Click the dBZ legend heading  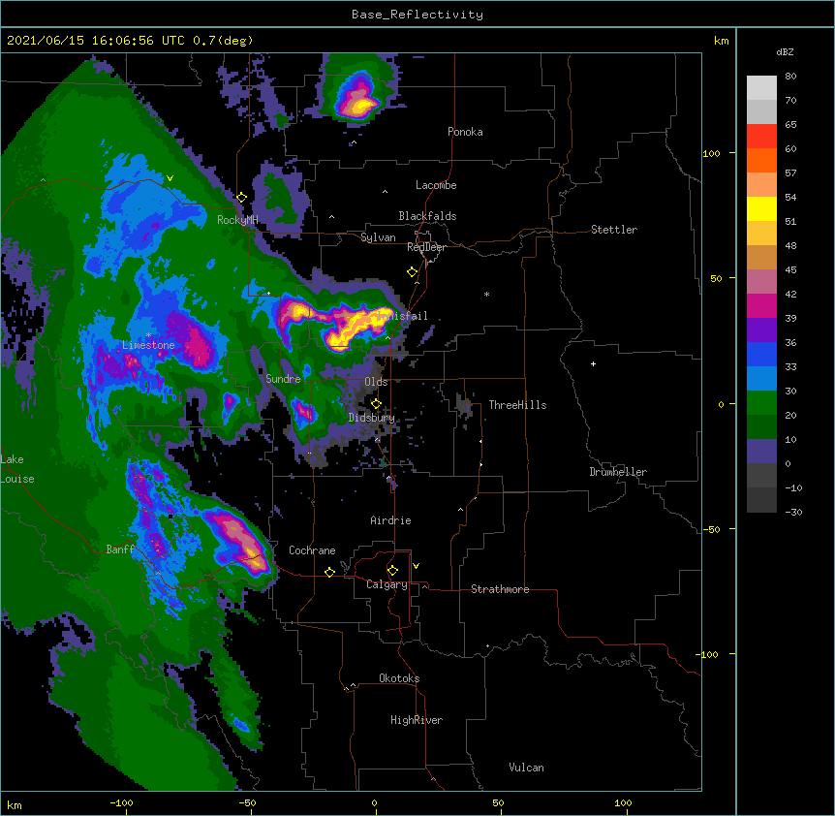click(785, 51)
